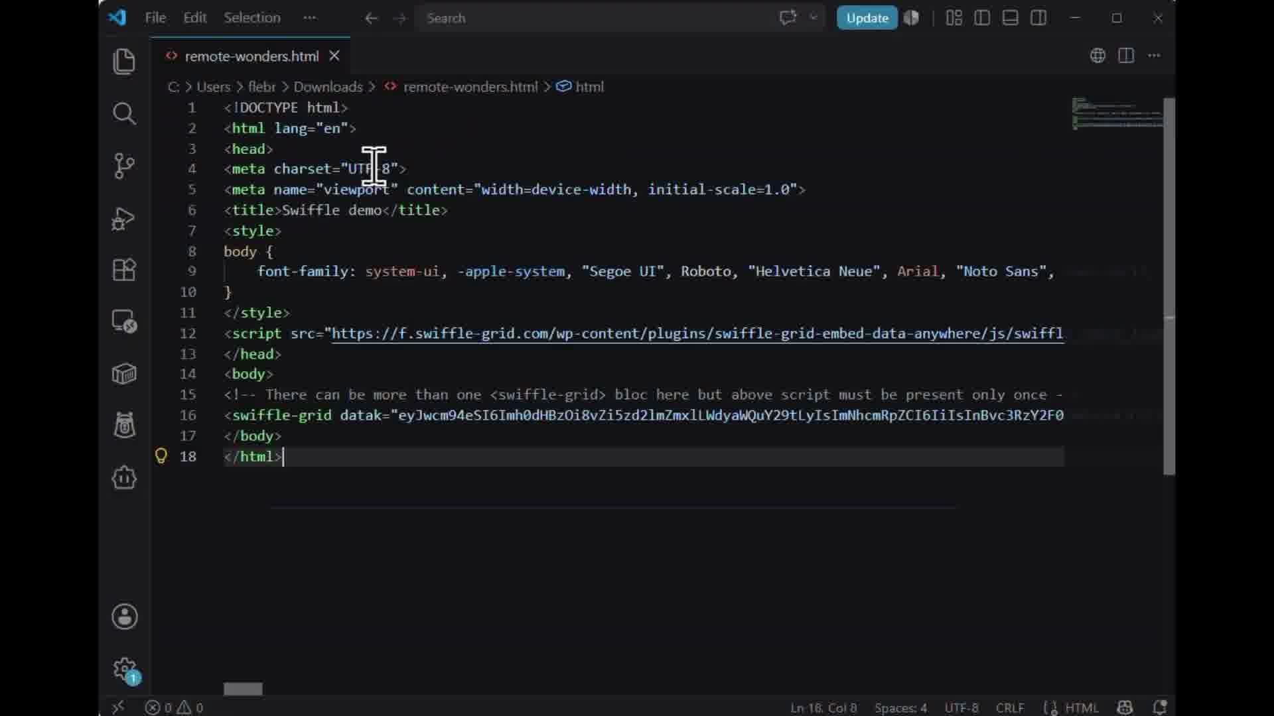Open the Extensions view

[124, 270]
